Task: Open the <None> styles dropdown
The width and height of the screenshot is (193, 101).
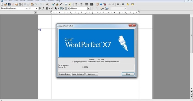Action: pos(89,9)
